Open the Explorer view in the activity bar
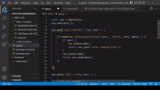This screenshot has width=160, height=90. click(x=4, y=10)
